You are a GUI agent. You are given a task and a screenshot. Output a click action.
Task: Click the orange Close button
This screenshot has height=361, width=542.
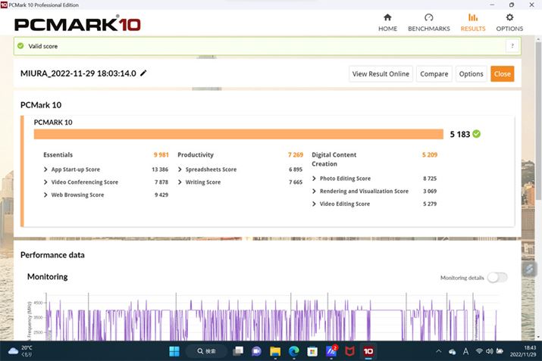coord(502,73)
